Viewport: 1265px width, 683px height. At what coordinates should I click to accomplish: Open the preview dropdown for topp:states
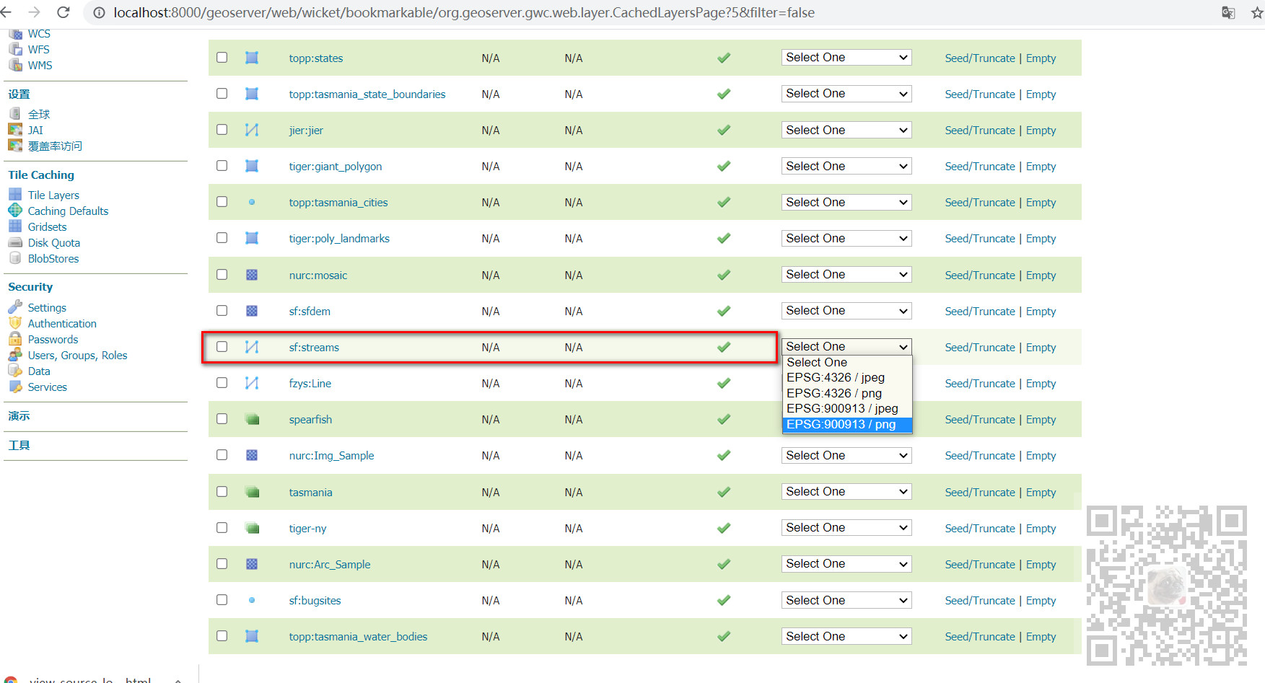(846, 58)
